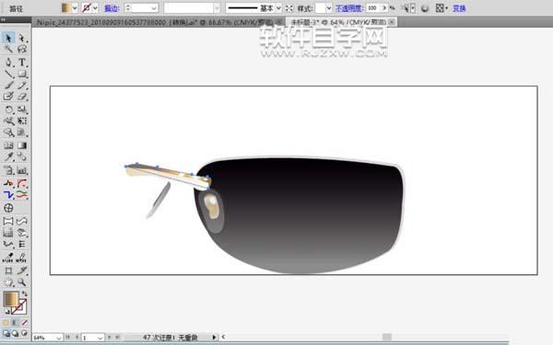The height and width of the screenshot is (345, 553).
Task: Set the fill to none
Action: point(25,322)
